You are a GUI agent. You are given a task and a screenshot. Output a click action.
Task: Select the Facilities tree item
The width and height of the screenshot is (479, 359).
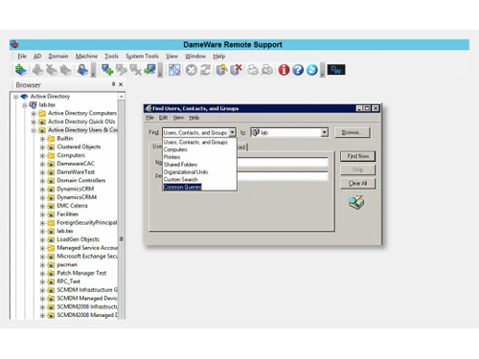(x=67, y=214)
